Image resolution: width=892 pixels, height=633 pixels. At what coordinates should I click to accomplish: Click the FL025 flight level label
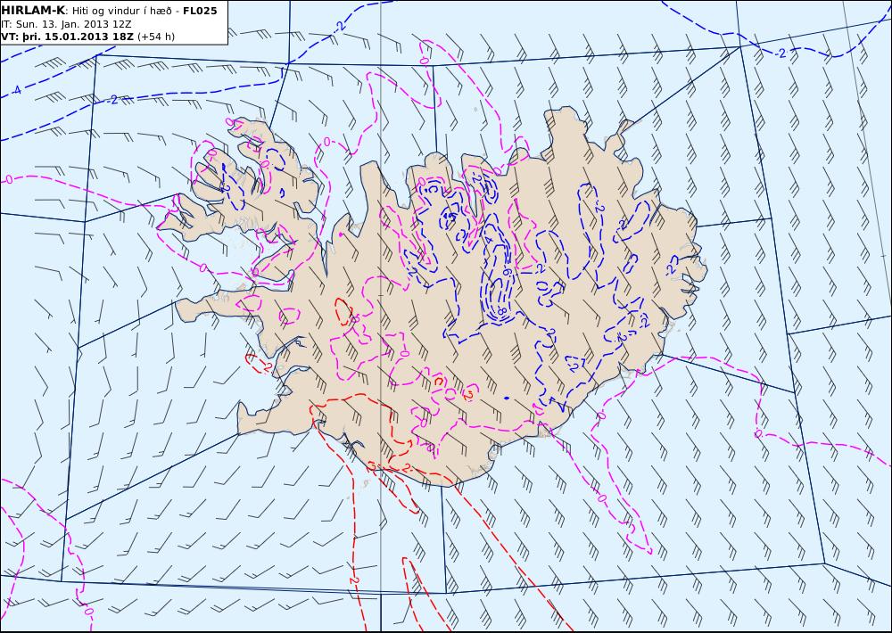[x=200, y=11]
